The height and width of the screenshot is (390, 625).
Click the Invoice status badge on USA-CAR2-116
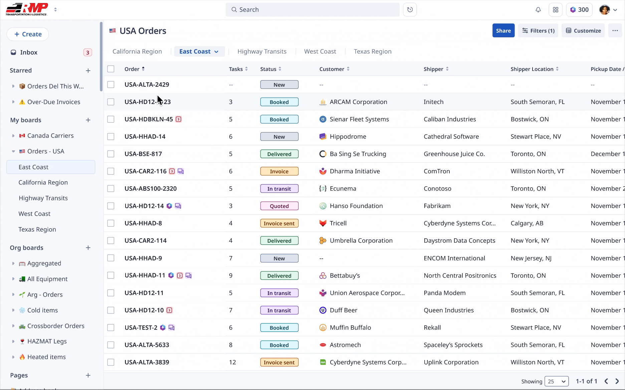point(279,171)
